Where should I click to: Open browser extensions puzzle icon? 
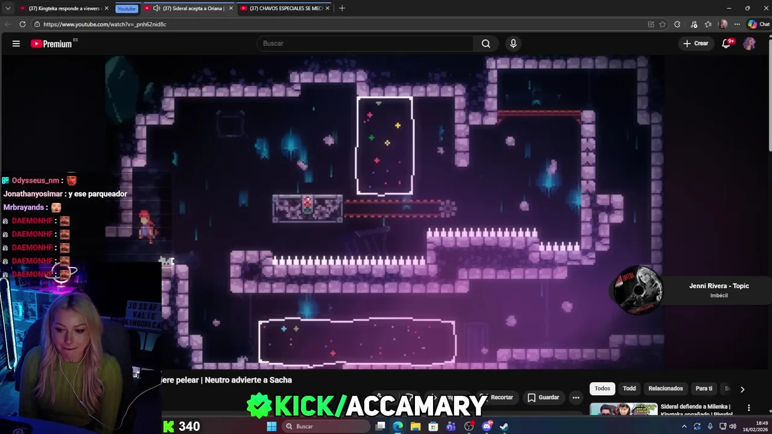pos(677,24)
